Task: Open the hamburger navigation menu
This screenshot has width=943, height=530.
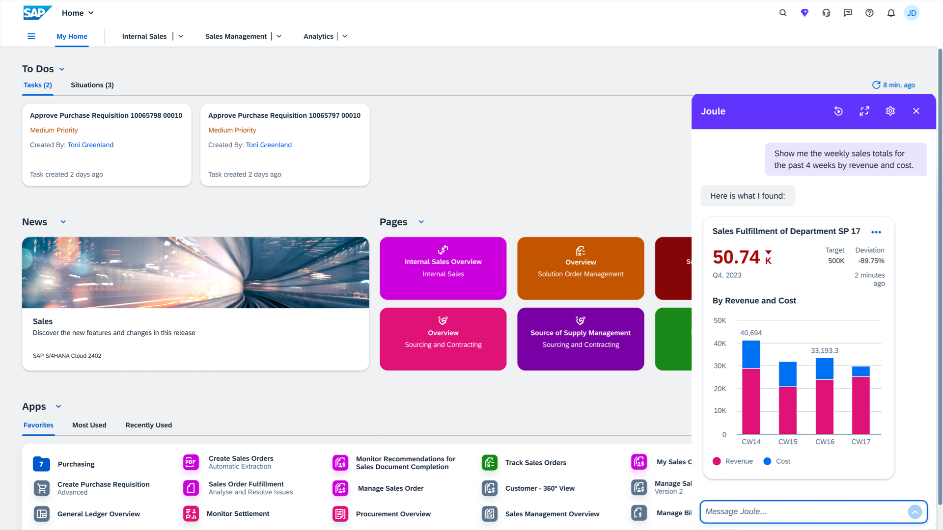Action: tap(31, 36)
